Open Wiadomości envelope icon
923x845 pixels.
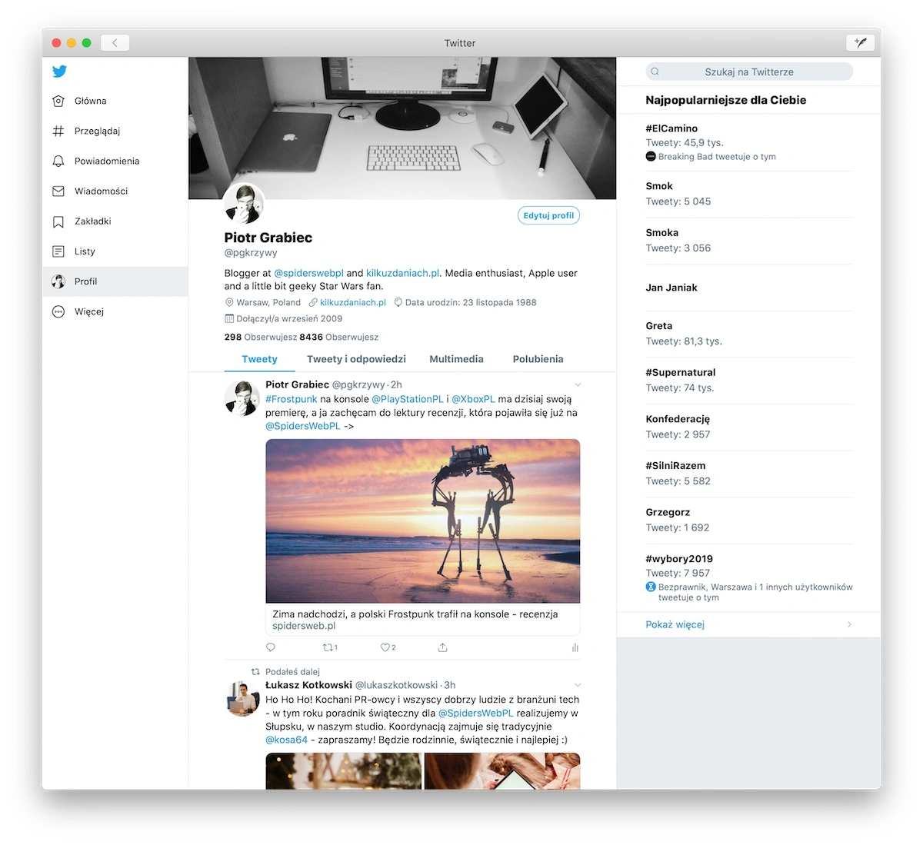point(58,191)
